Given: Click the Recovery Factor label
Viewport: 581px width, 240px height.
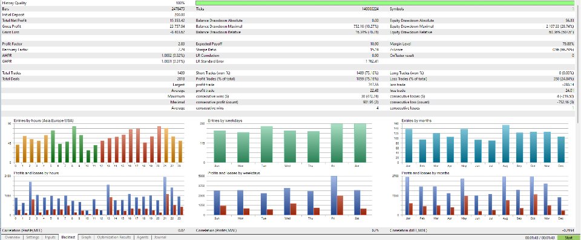Looking at the screenshot, I should click(x=15, y=50).
